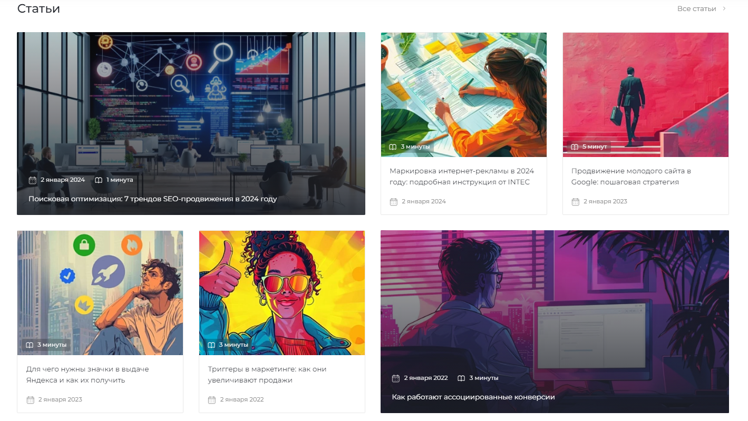
Task: Open article Поисковая оптимизация: 7 трендов SEO-продвижения
Action: click(153, 199)
